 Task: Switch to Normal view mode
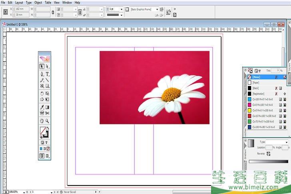tap(42, 156)
